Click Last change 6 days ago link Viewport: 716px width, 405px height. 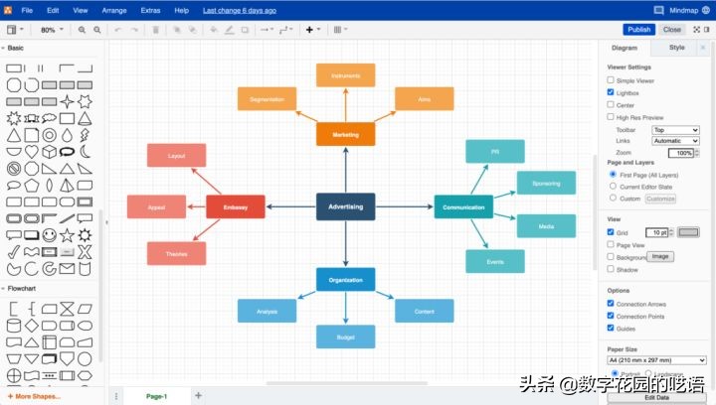tap(240, 10)
